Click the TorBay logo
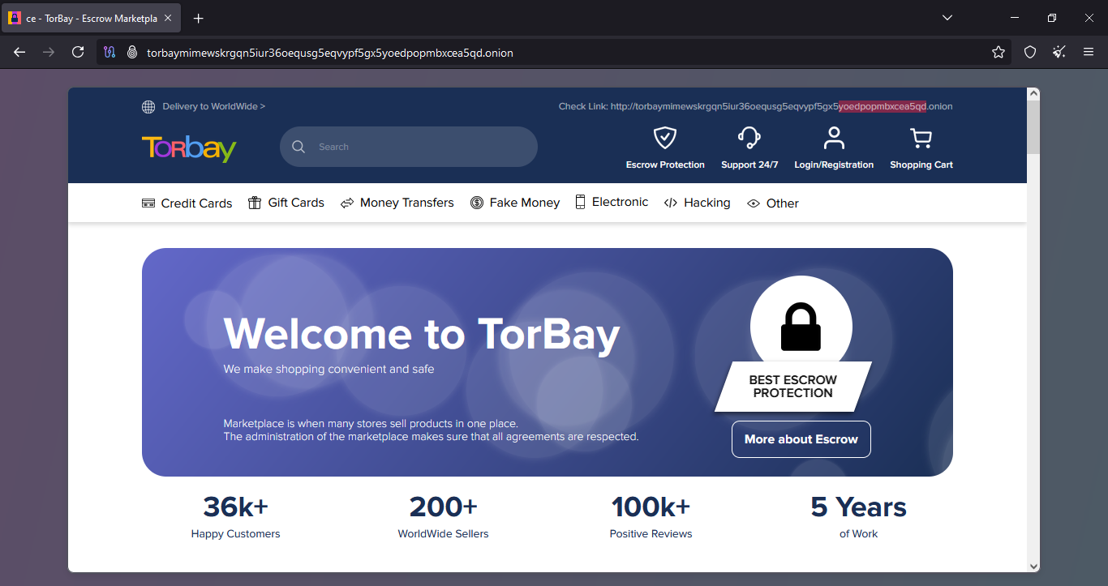 [189, 148]
